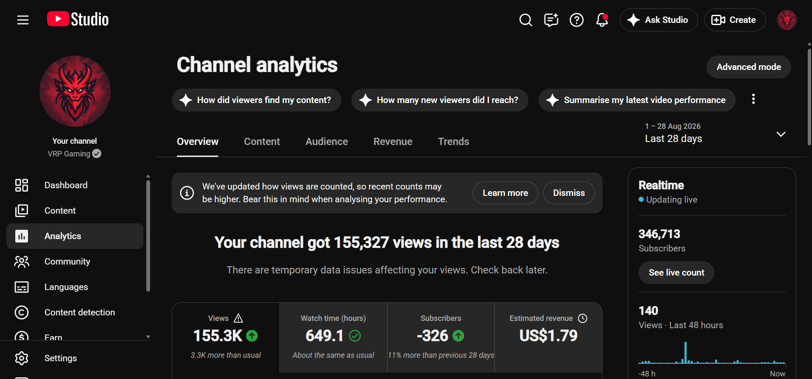
Task: Open the notifications bell
Action: pyautogui.click(x=602, y=20)
